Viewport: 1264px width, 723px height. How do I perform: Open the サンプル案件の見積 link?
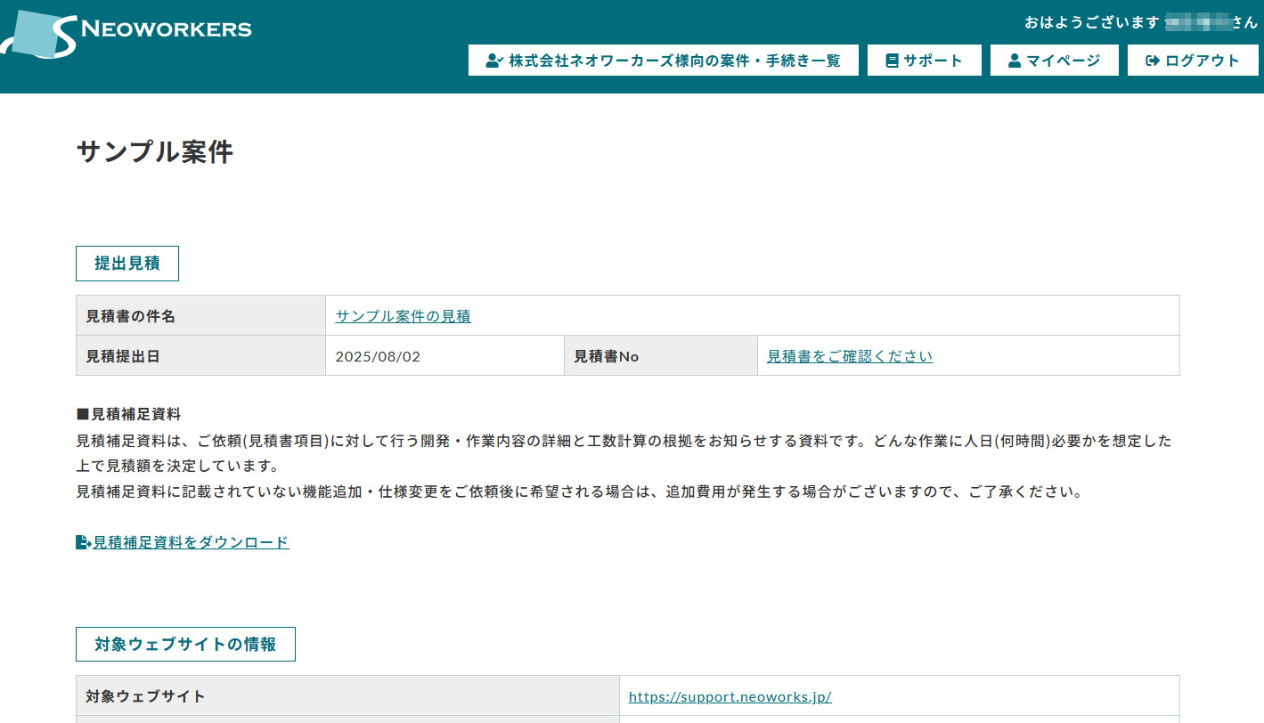(x=403, y=316)
